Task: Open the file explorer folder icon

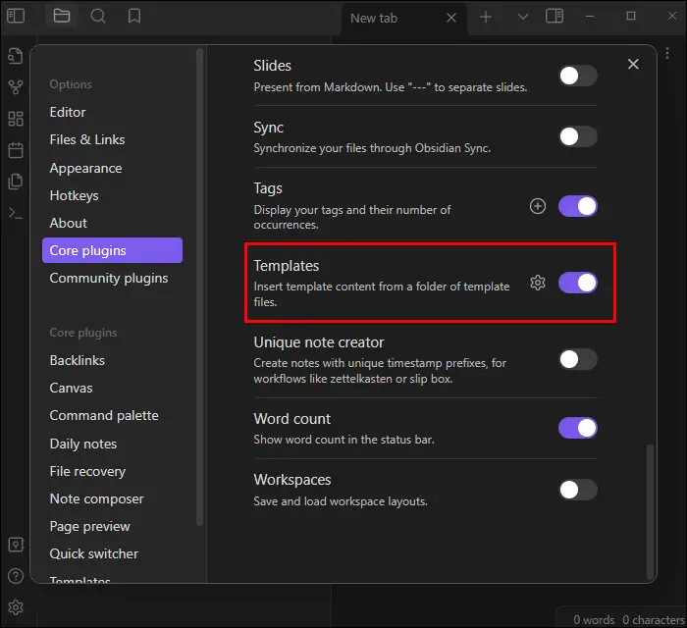Action: 61,17
